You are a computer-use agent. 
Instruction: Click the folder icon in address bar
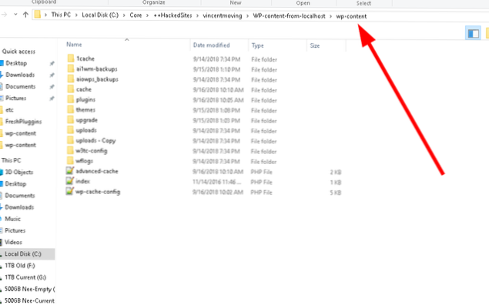(x=38, y=15)
